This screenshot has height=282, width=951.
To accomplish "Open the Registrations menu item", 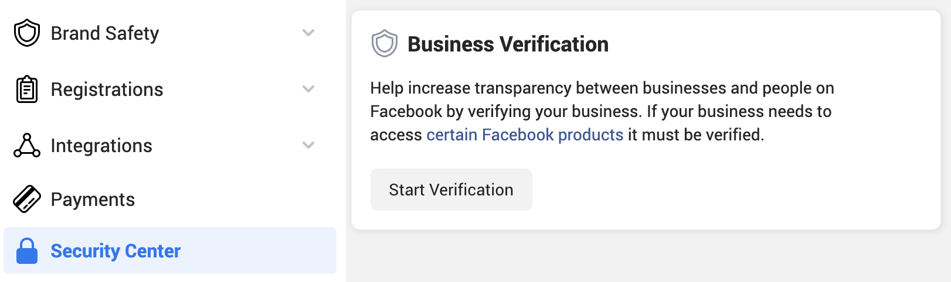I will click(x=107, y=90).
